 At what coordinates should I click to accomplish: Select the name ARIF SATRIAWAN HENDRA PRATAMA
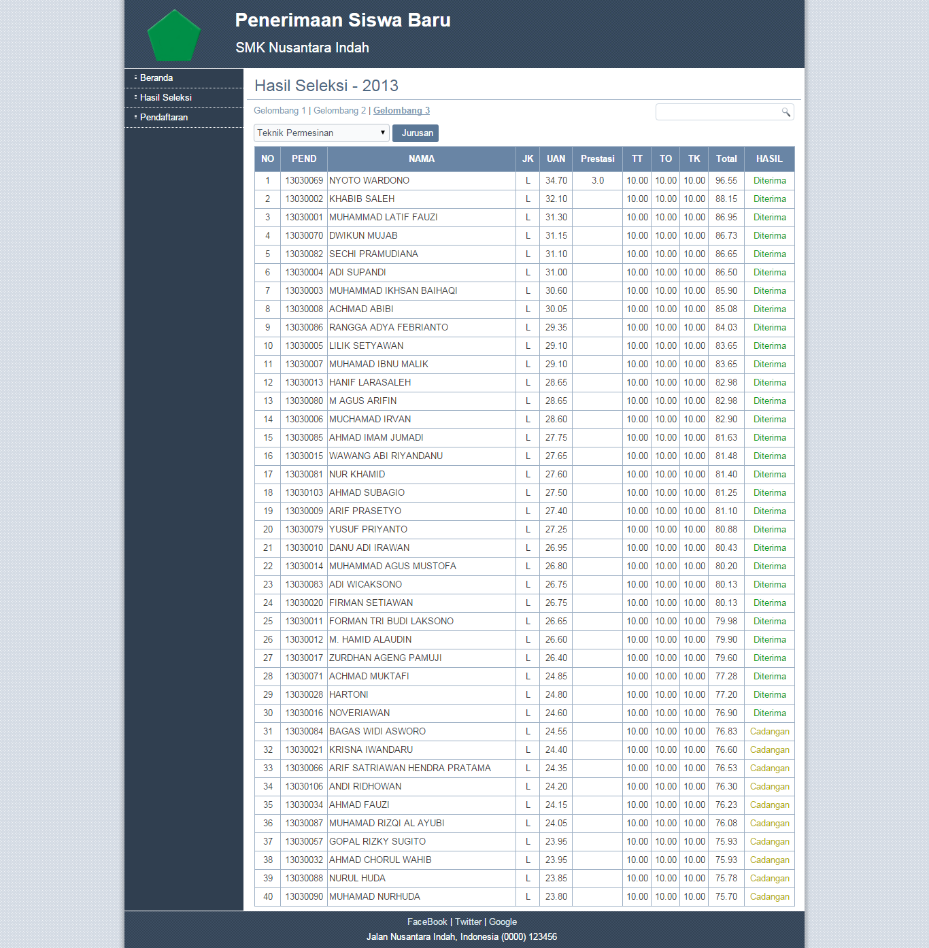(x=410, y=768)
